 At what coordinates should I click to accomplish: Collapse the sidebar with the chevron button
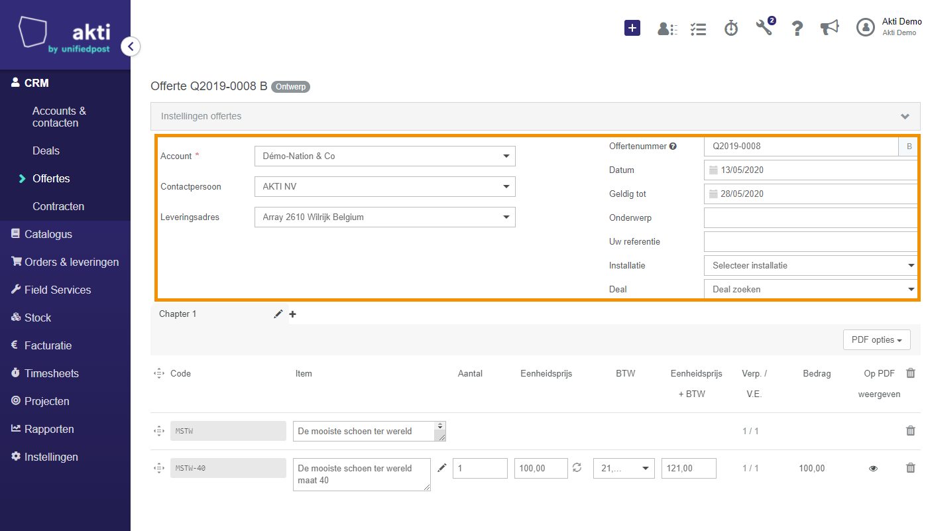click(x=131, y=46)
